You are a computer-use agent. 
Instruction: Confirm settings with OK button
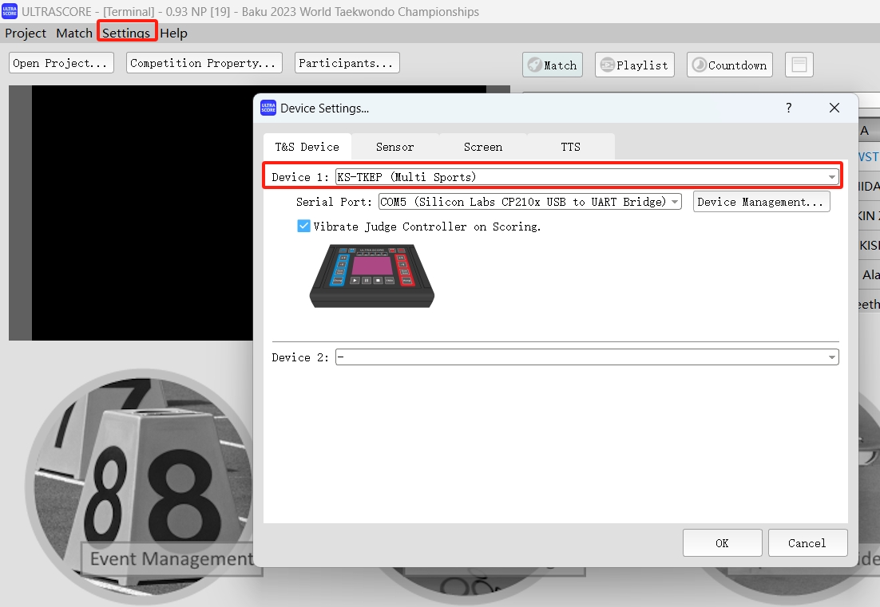(722, 543)
